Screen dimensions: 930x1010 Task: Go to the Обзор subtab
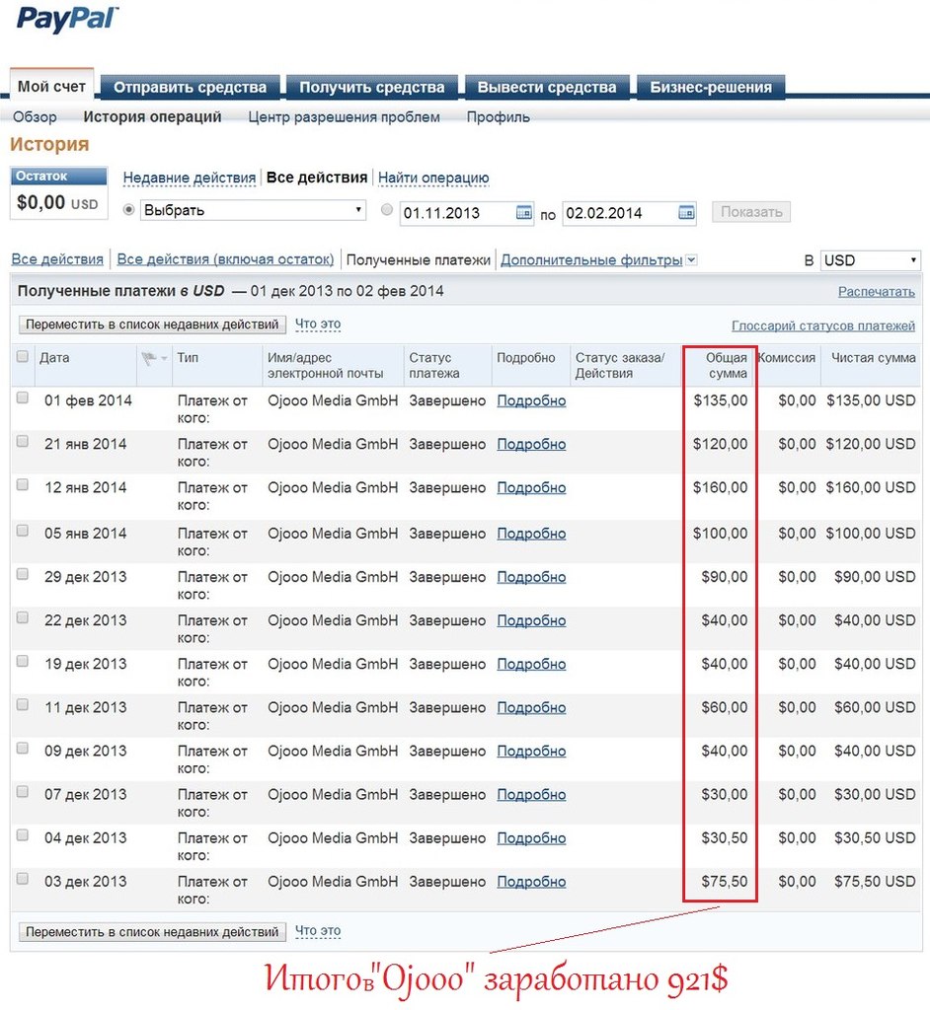pos(35,117)
